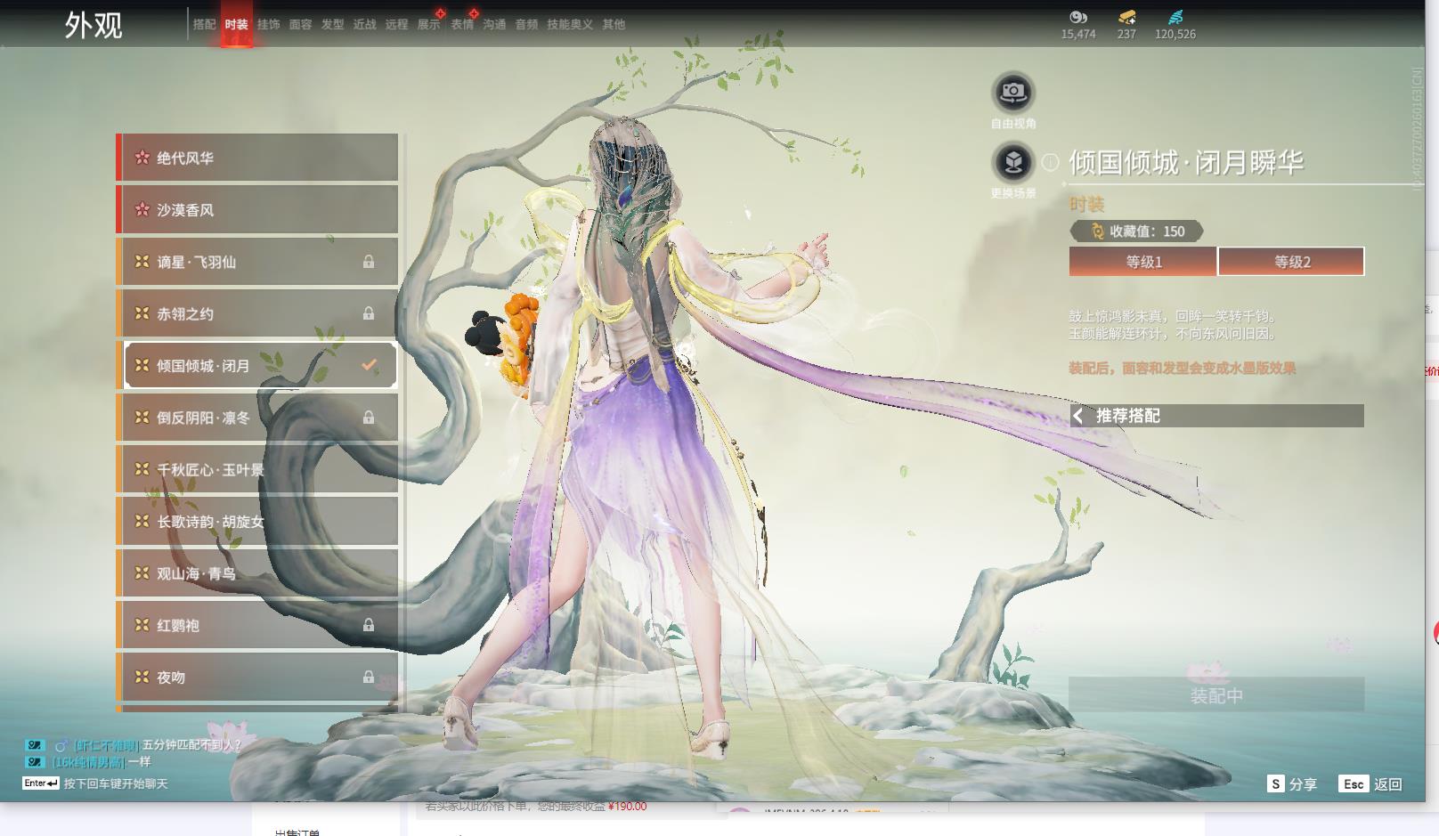Click the 更换场景 change scene icon
1439x836 pixels.
pyautogui.click(x=1012, y=162)
